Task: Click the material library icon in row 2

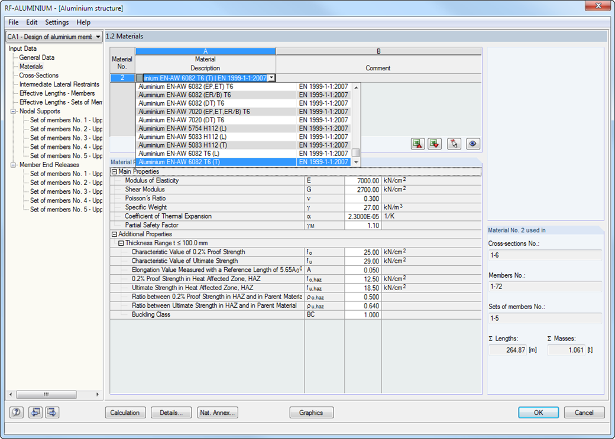Action: (140, 78)
